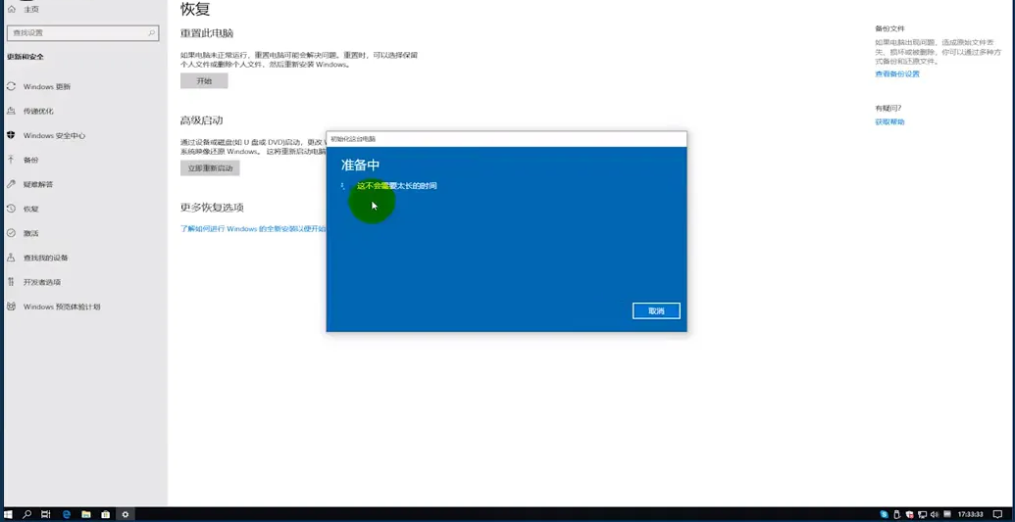Open the Windows Start menu
Viewport: 1015px width, 522px height.
[9, 515]
